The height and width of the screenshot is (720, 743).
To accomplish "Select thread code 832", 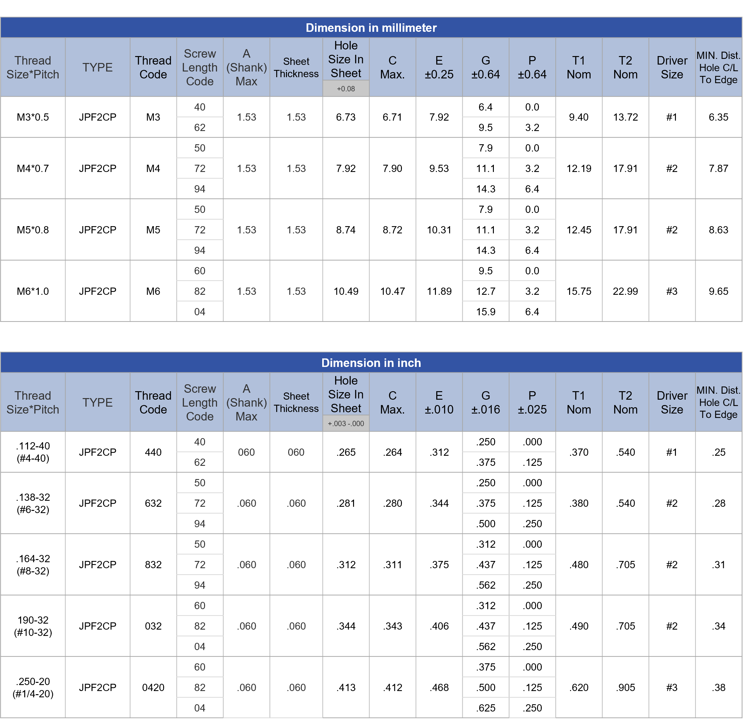I will tap(153, 564).
